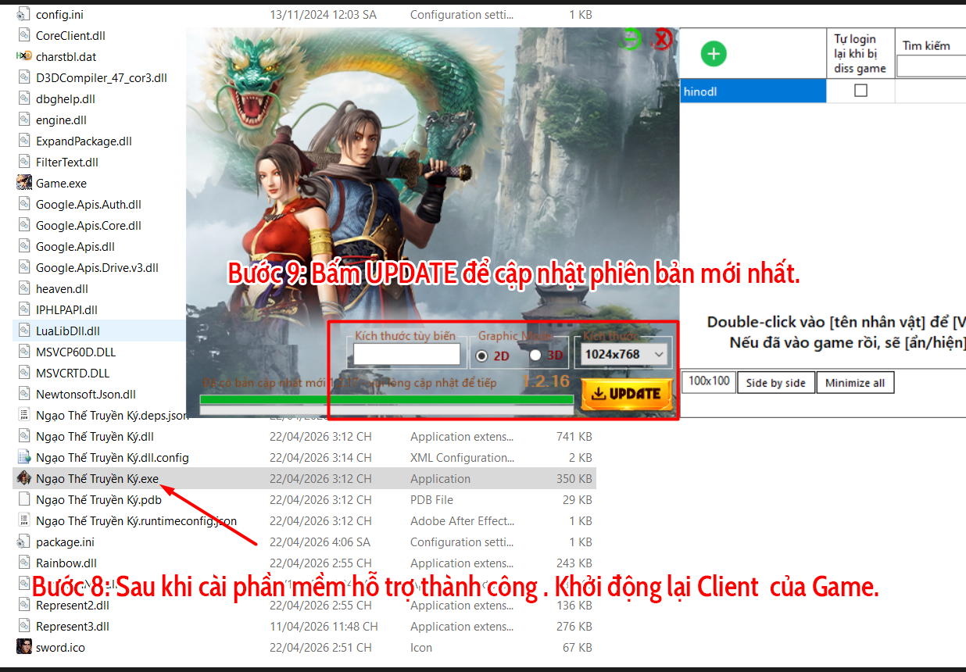Click the package.ini file icon
The image size is (966, 672).
24,542
